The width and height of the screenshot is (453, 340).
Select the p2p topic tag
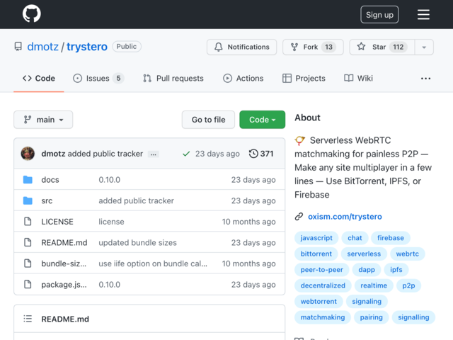[409, 285]
